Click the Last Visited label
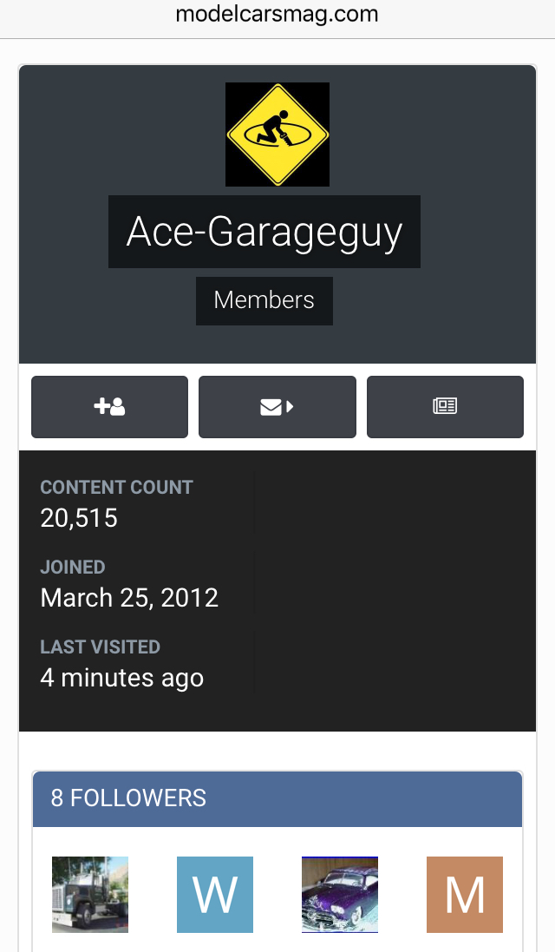 tap(100, 647)
